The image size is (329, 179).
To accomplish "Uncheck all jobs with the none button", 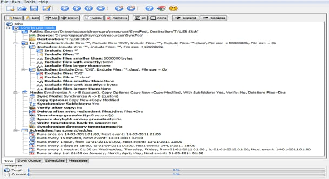I will click(158, 18).
